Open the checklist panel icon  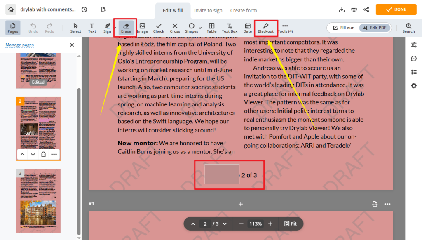[x=414, y=72]
